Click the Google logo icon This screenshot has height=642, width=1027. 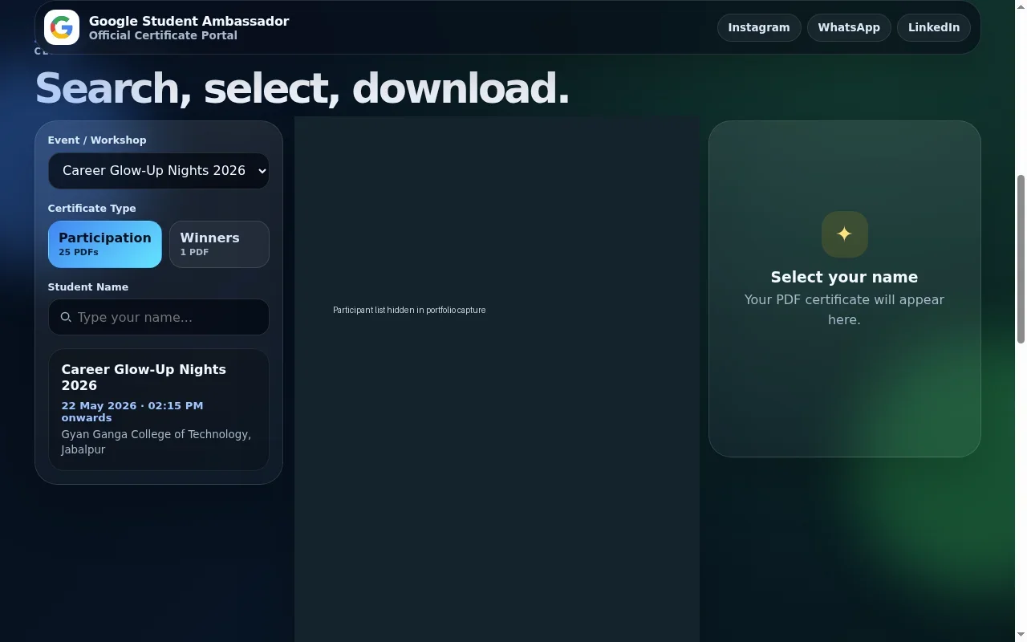click(62, 27)
